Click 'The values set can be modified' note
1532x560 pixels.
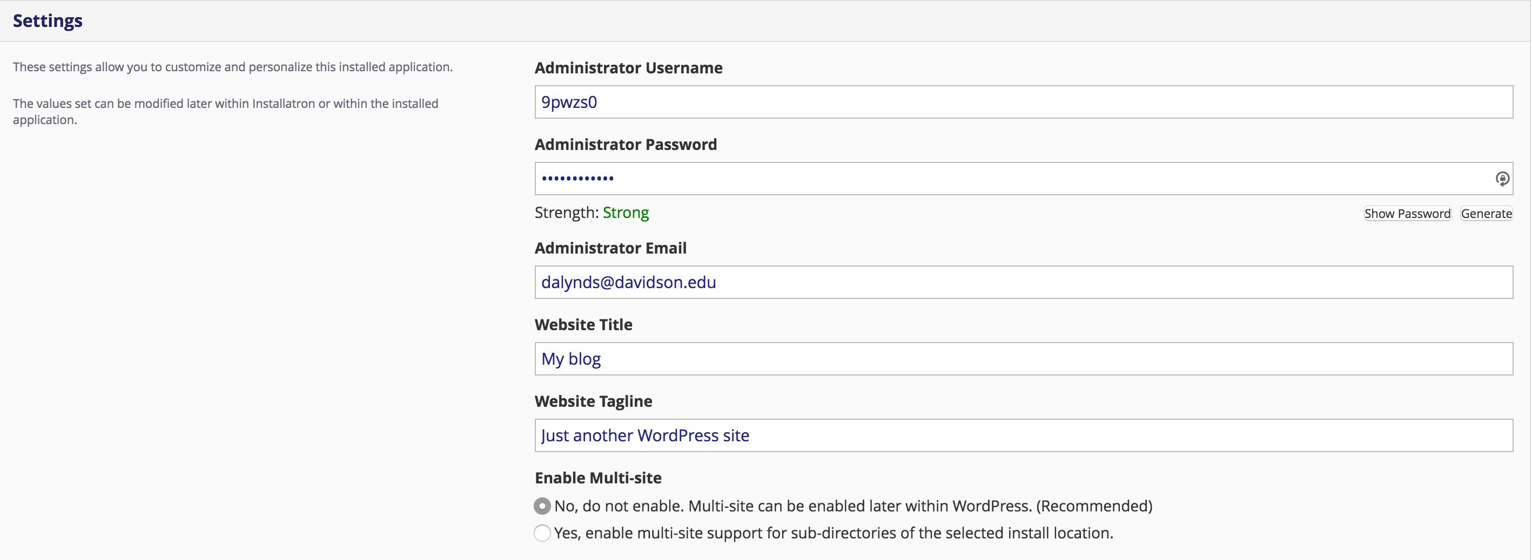(225, 112)
